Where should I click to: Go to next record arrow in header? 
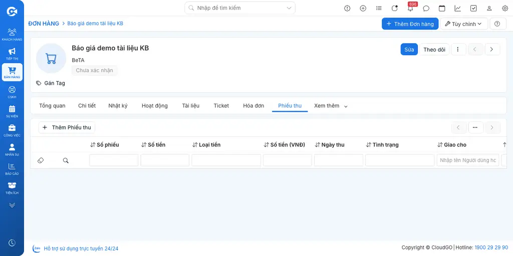(x=492, y=50)
